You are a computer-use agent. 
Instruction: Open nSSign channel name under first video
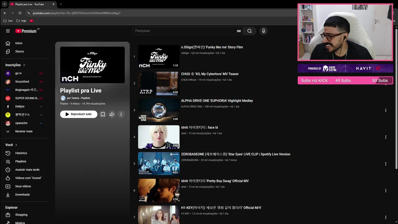[x=185, y=53]
